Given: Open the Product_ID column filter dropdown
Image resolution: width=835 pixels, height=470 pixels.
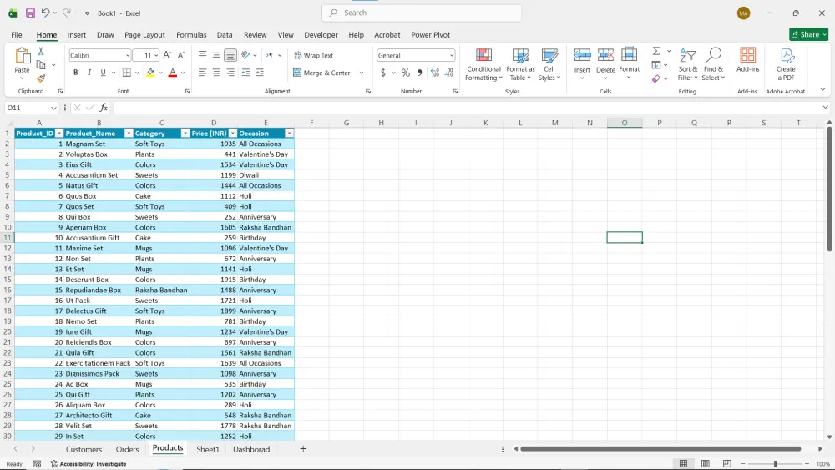Looking at the screenshot, I should (59, 133).
